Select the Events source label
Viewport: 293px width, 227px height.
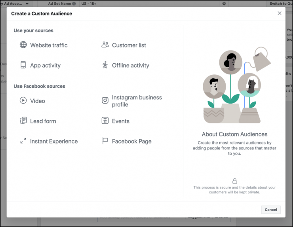[x=120, y=121]
